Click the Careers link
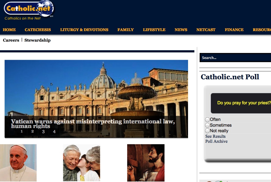271x182 pixels. [x=11, y=40]
